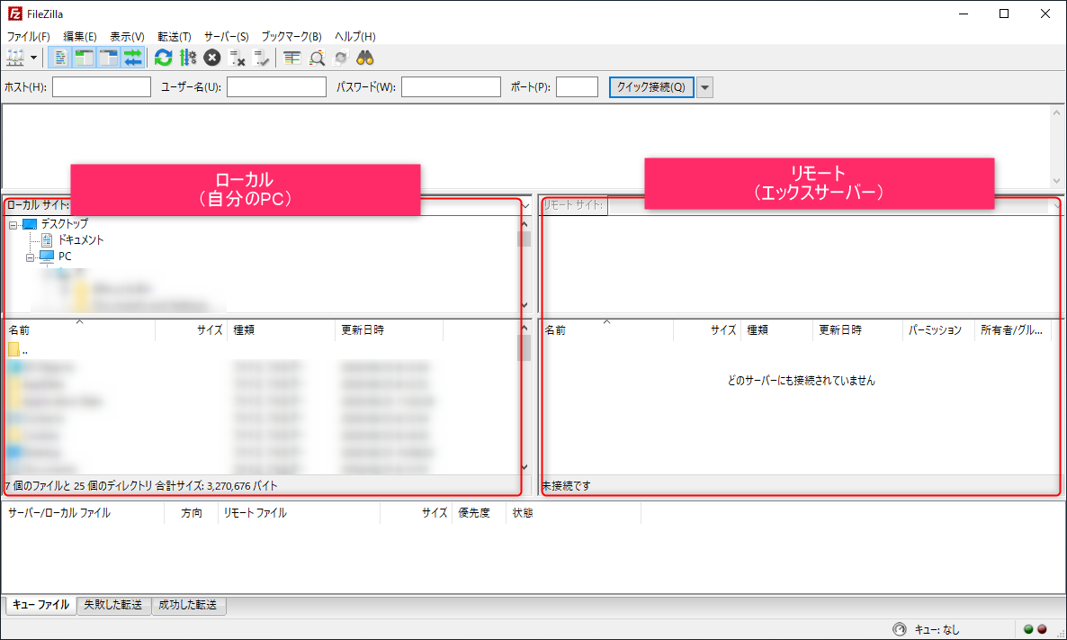The width and height of the screenshot is (1067, 640).
Task: Open the ブックマーク(B) menu
Action: [291, 36]
